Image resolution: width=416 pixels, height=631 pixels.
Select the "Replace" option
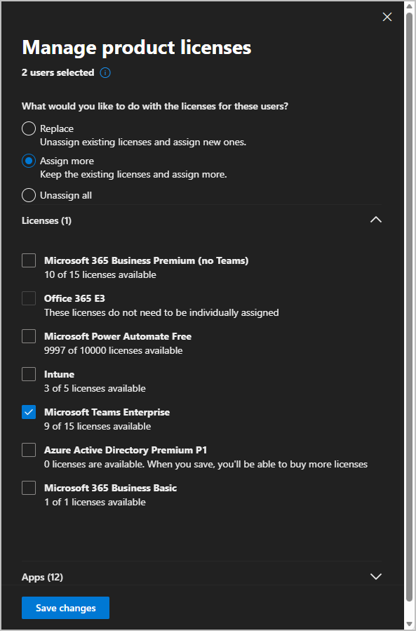click(x=28, y=128)
